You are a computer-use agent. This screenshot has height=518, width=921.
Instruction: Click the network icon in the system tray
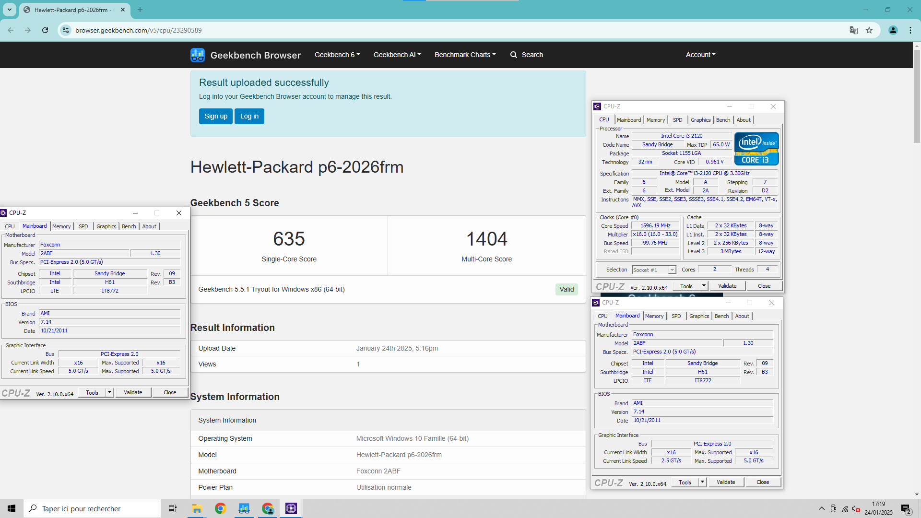click(845, 508)
